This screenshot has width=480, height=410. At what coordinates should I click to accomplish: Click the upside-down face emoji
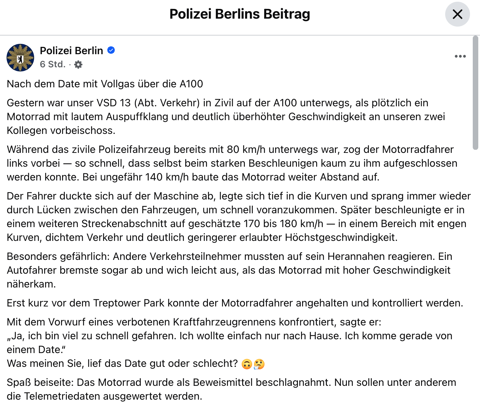(247, 364)
